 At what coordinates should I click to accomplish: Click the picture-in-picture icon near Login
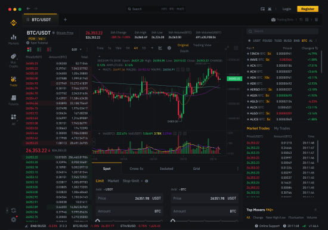click(x=262, y=9)
